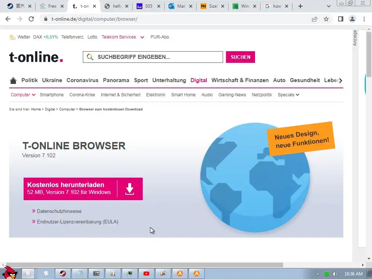Screen dimensions: 372x279
Task: Open a new browser tab
Action: pyautogui.click(x=300, y=6)
